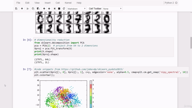Click the output text (1797L, 64L)
Screen dimensions: 192x108
(42, 59)
